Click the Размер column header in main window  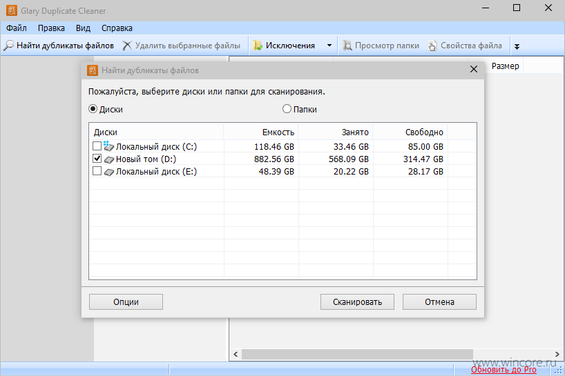click(505, 66)
